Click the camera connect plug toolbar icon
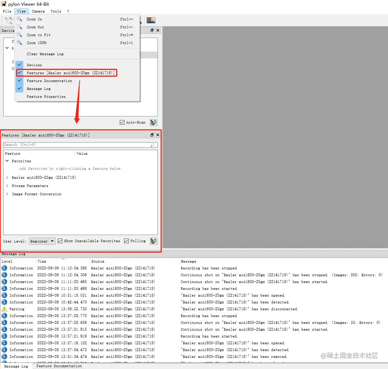Viewport: 388px width, 369px height. tap(8, 20)
